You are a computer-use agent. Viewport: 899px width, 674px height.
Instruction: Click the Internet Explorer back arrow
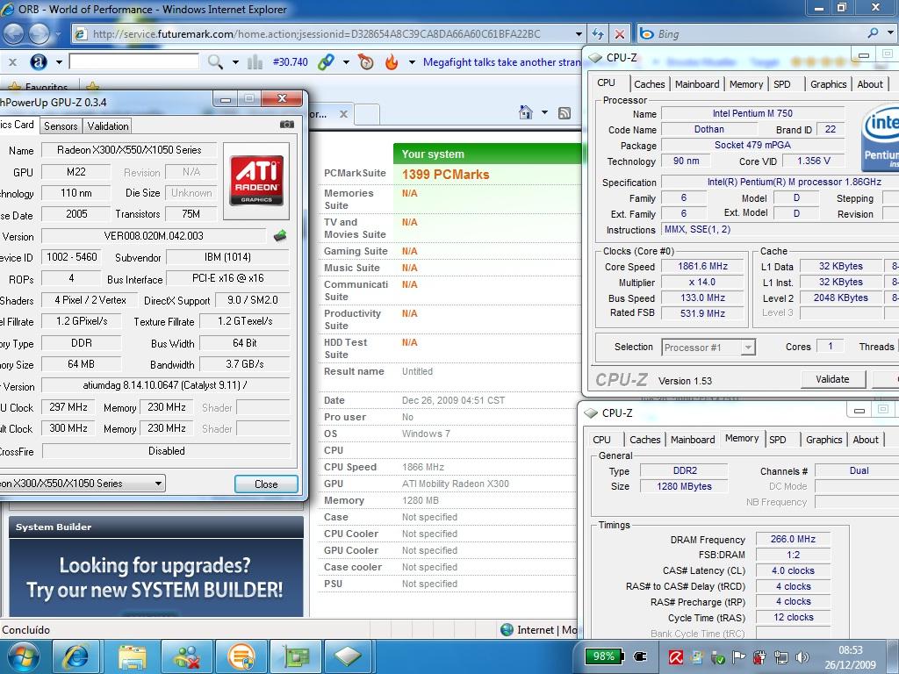(14, 34)
